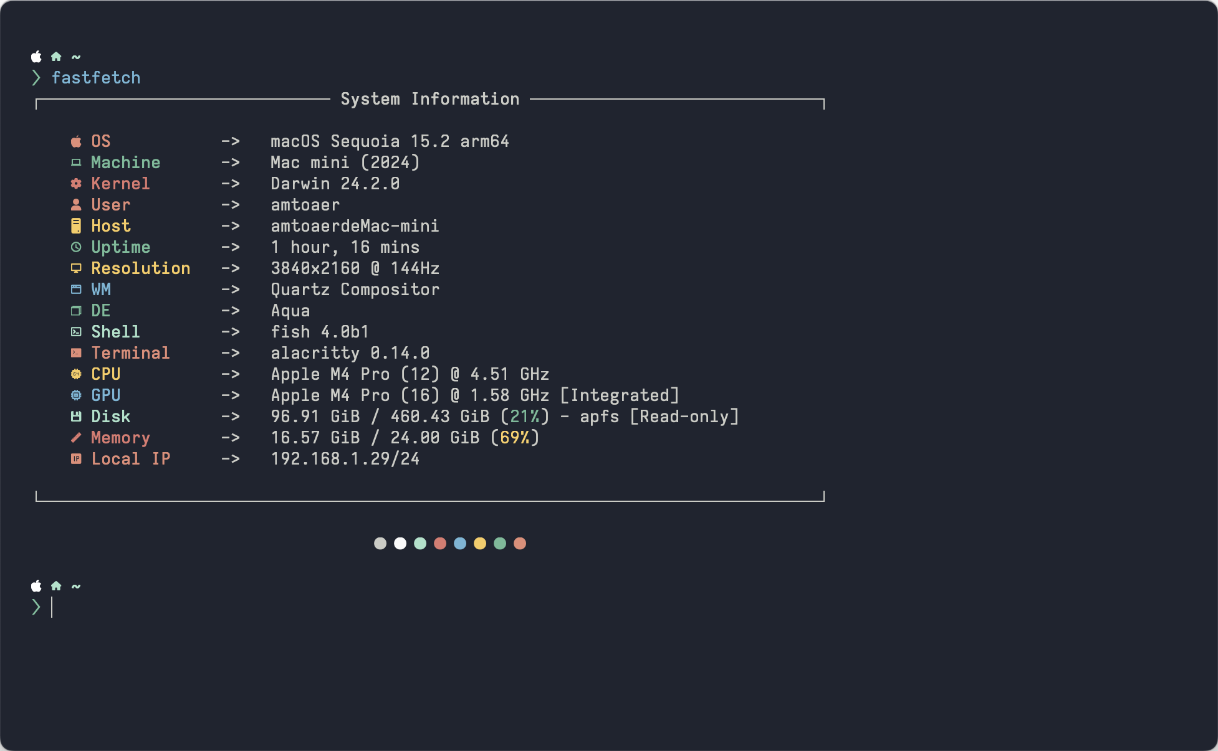Click the username value amtoaer

tap(305, 205)
